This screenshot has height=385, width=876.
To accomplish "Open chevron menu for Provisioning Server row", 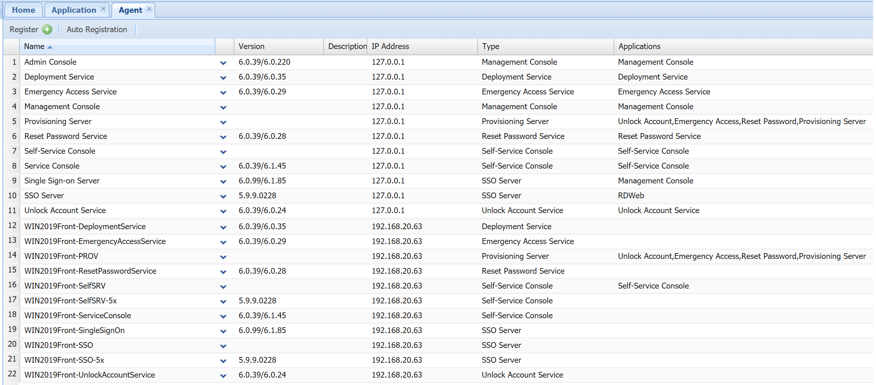I will [x=223, y=122].
